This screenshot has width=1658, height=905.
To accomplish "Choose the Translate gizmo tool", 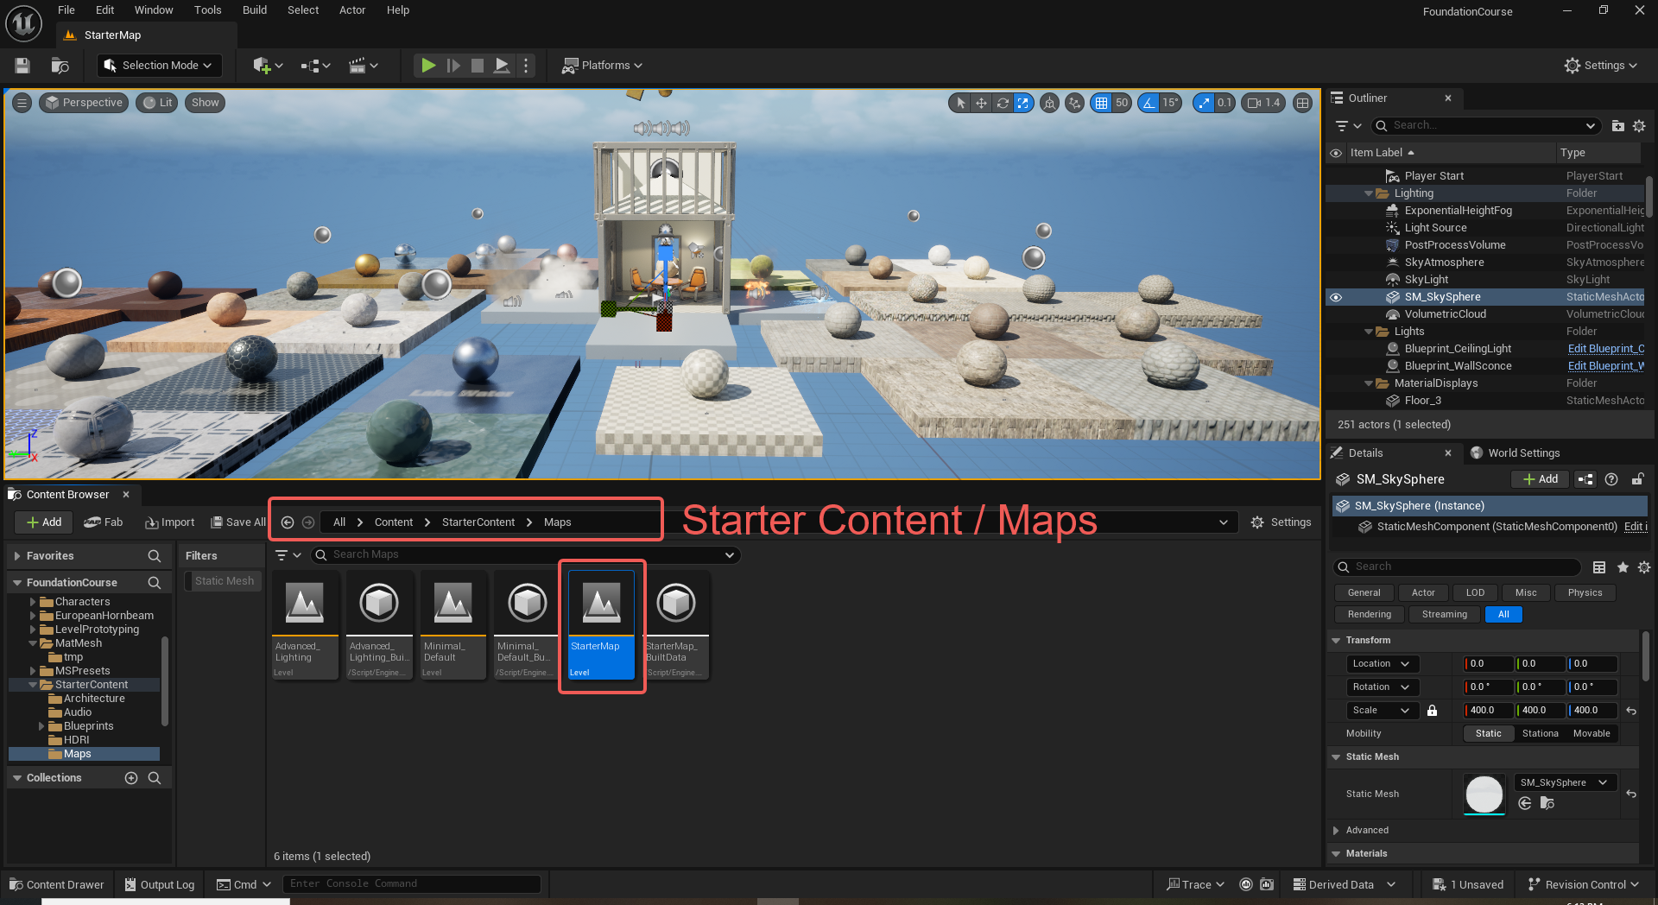I will [x=981, y=103].
